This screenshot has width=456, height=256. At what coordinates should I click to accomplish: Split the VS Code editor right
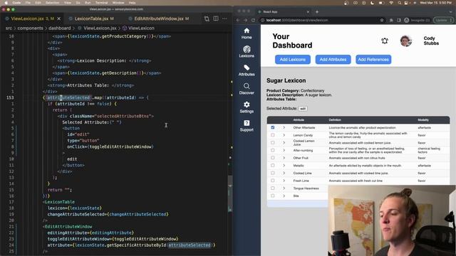216,18
